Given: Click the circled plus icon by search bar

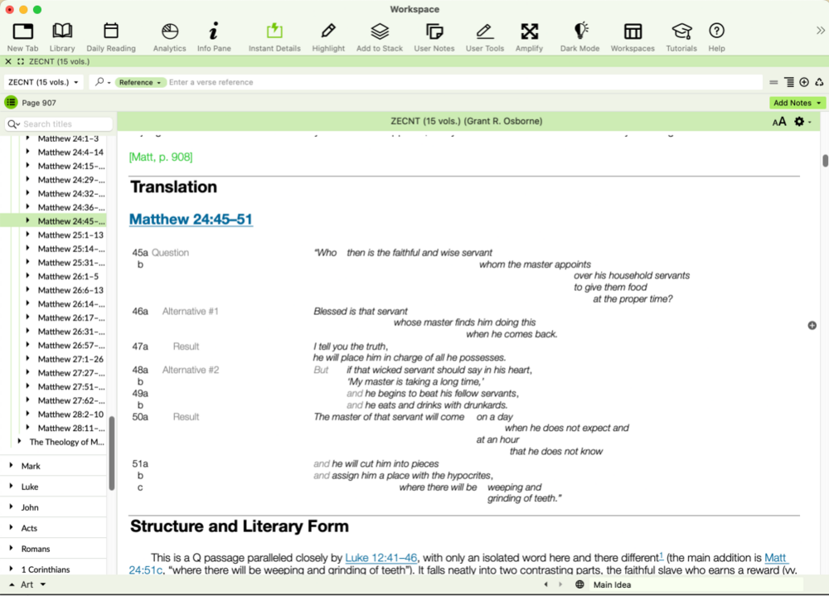Looking at the screenshot, I should click(804, 82).
